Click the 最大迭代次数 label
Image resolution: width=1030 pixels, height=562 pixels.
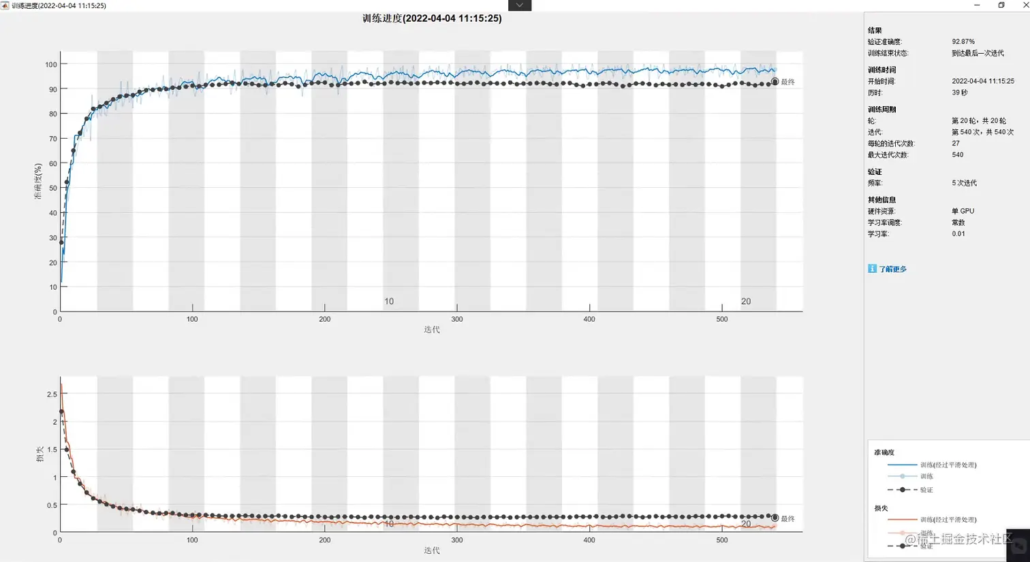(x=888, y=155)
